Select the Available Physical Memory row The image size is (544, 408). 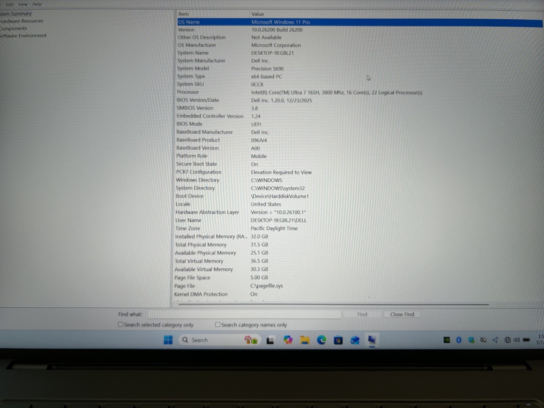[x=360, y=253]
